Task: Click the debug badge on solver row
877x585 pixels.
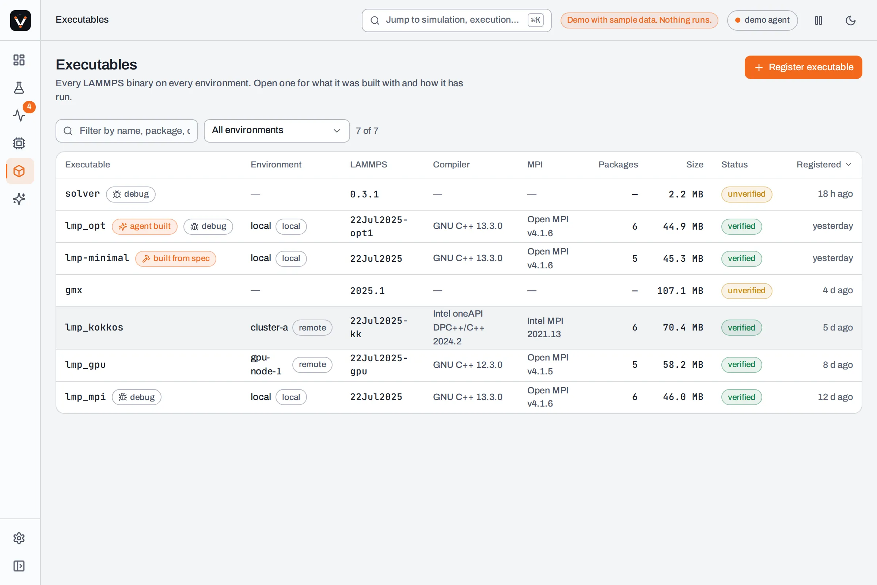Action: (131, 195)
